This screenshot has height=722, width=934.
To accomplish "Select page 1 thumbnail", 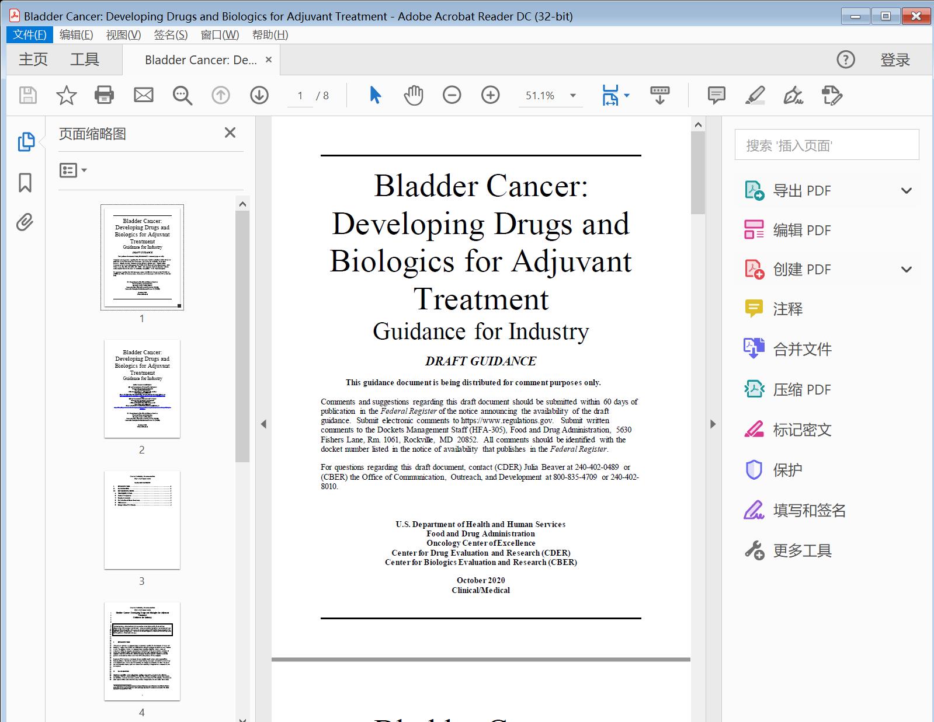I will (142, 257).
